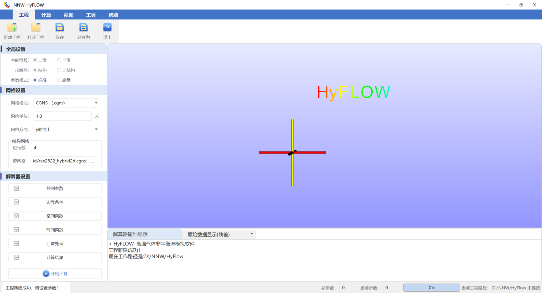
Task: Open the 网格方向 y轴向上 dropdown
Action: pos(66,129)
